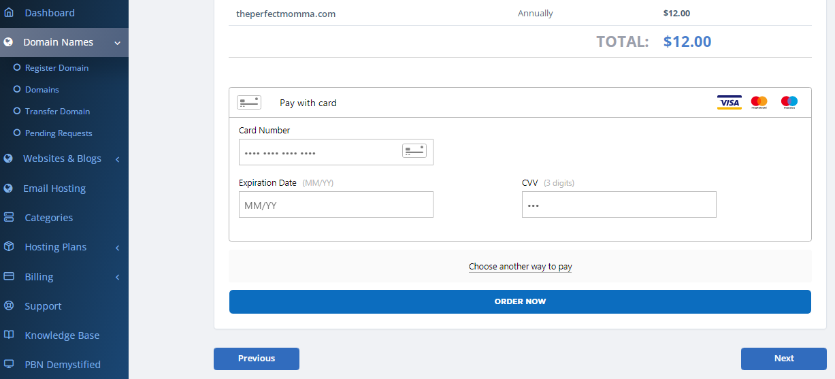
Task: Expand the Websites & Blogs submenu arrow
Action: tap(118, 159)
